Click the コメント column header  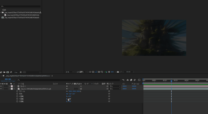pos(55,84)
